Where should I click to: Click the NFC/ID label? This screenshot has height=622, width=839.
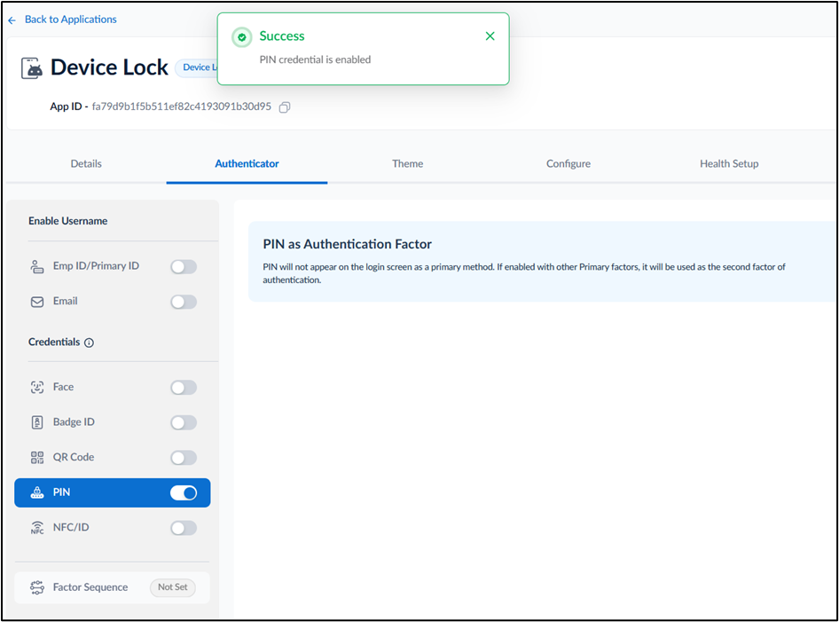pos(71,528)
